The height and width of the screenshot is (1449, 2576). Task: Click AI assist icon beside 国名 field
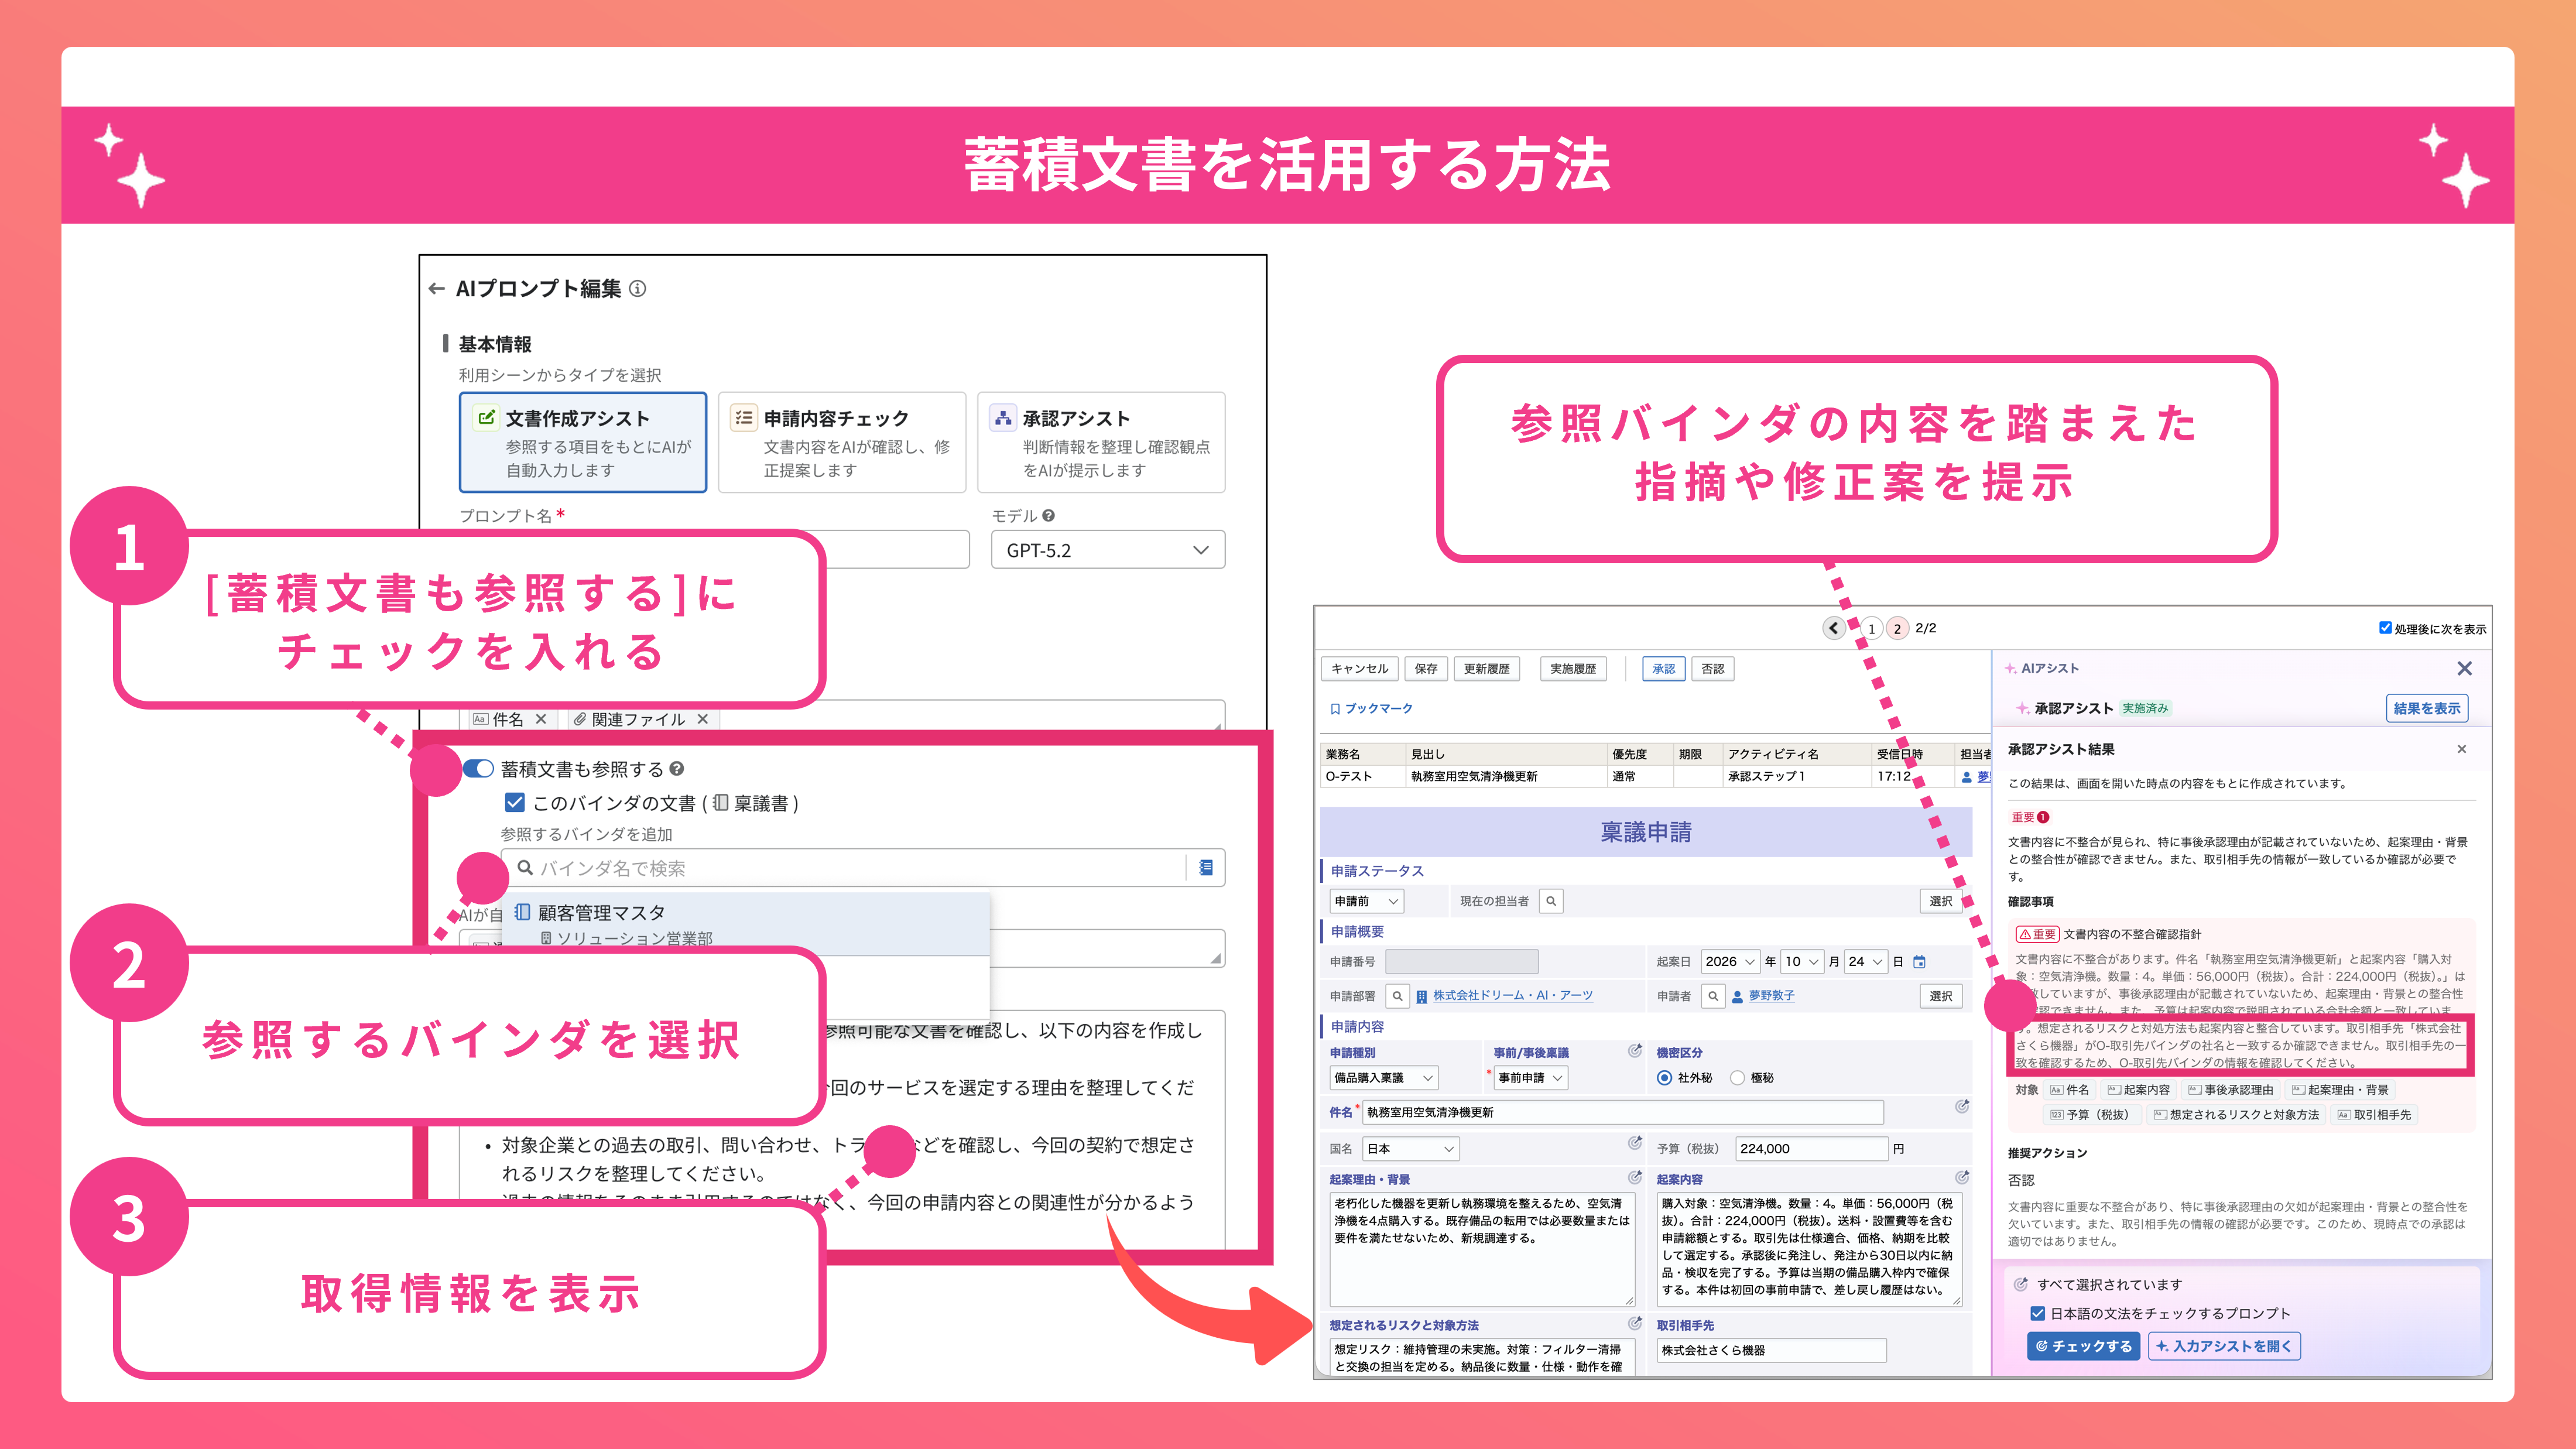(1635, 1143)
